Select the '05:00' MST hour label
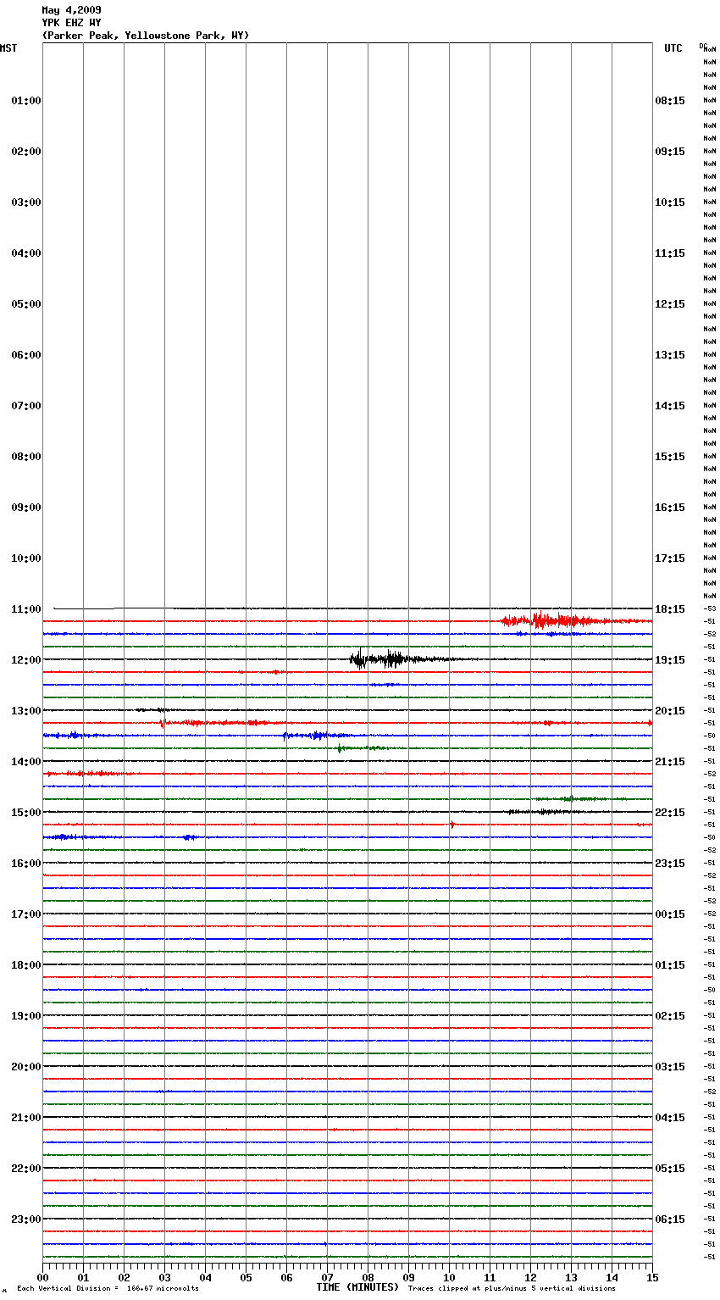Screen dimensions: 720x1300 click(x=26, y=304)
